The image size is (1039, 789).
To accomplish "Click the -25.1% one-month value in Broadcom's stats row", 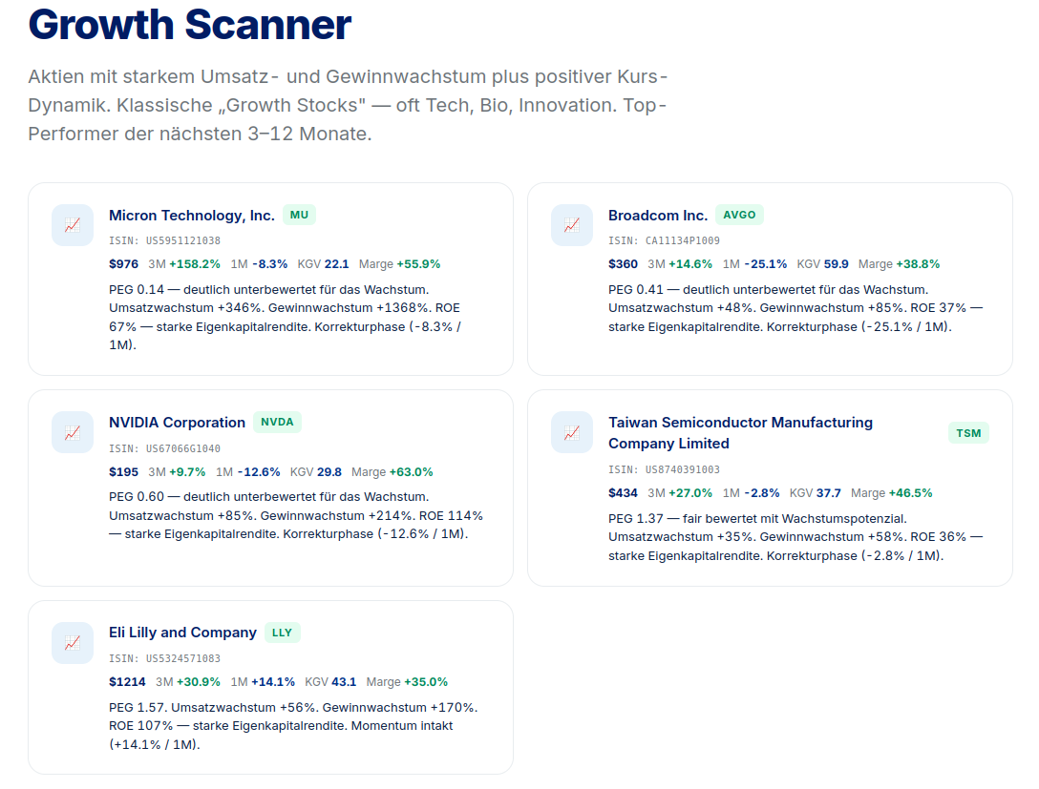I will pyautogui.click(x=765, y=264).
